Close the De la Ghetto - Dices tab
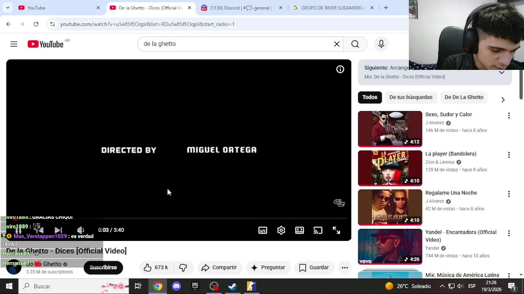Viewport: 524px width, 294px height. click(189, 8)
